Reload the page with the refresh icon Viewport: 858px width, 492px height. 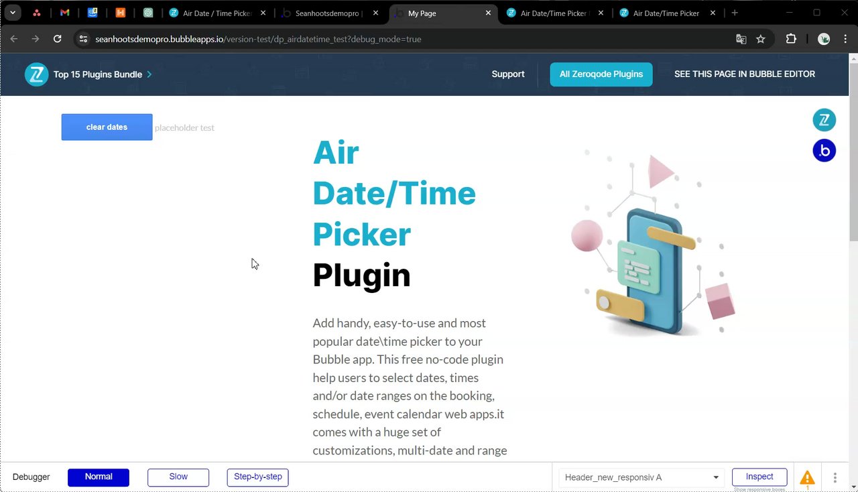tap(58, 39)
